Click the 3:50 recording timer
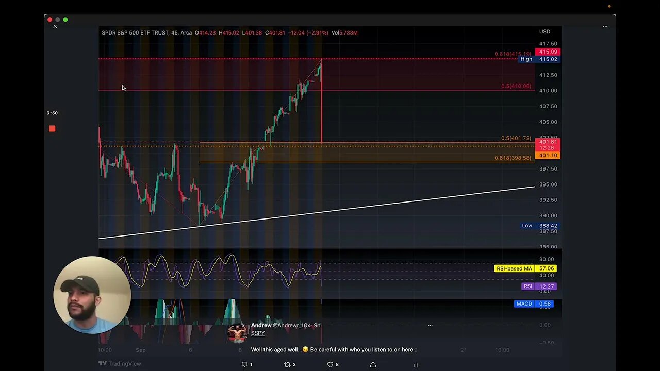 (52, 113)
